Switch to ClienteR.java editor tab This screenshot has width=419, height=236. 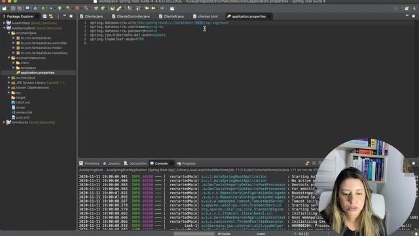coord(172,16)
